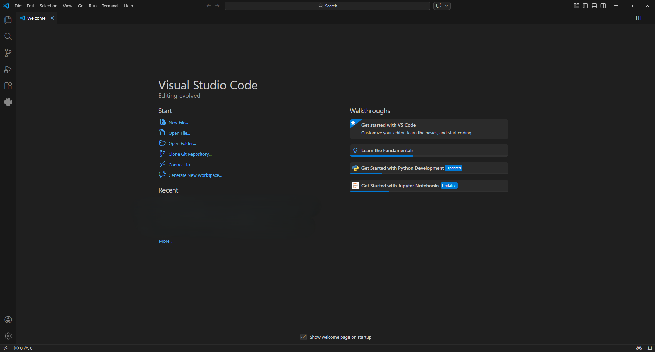Screen dimensions: 655x352
Task: Restore down the VS Code window
Action: coord(632,6)
